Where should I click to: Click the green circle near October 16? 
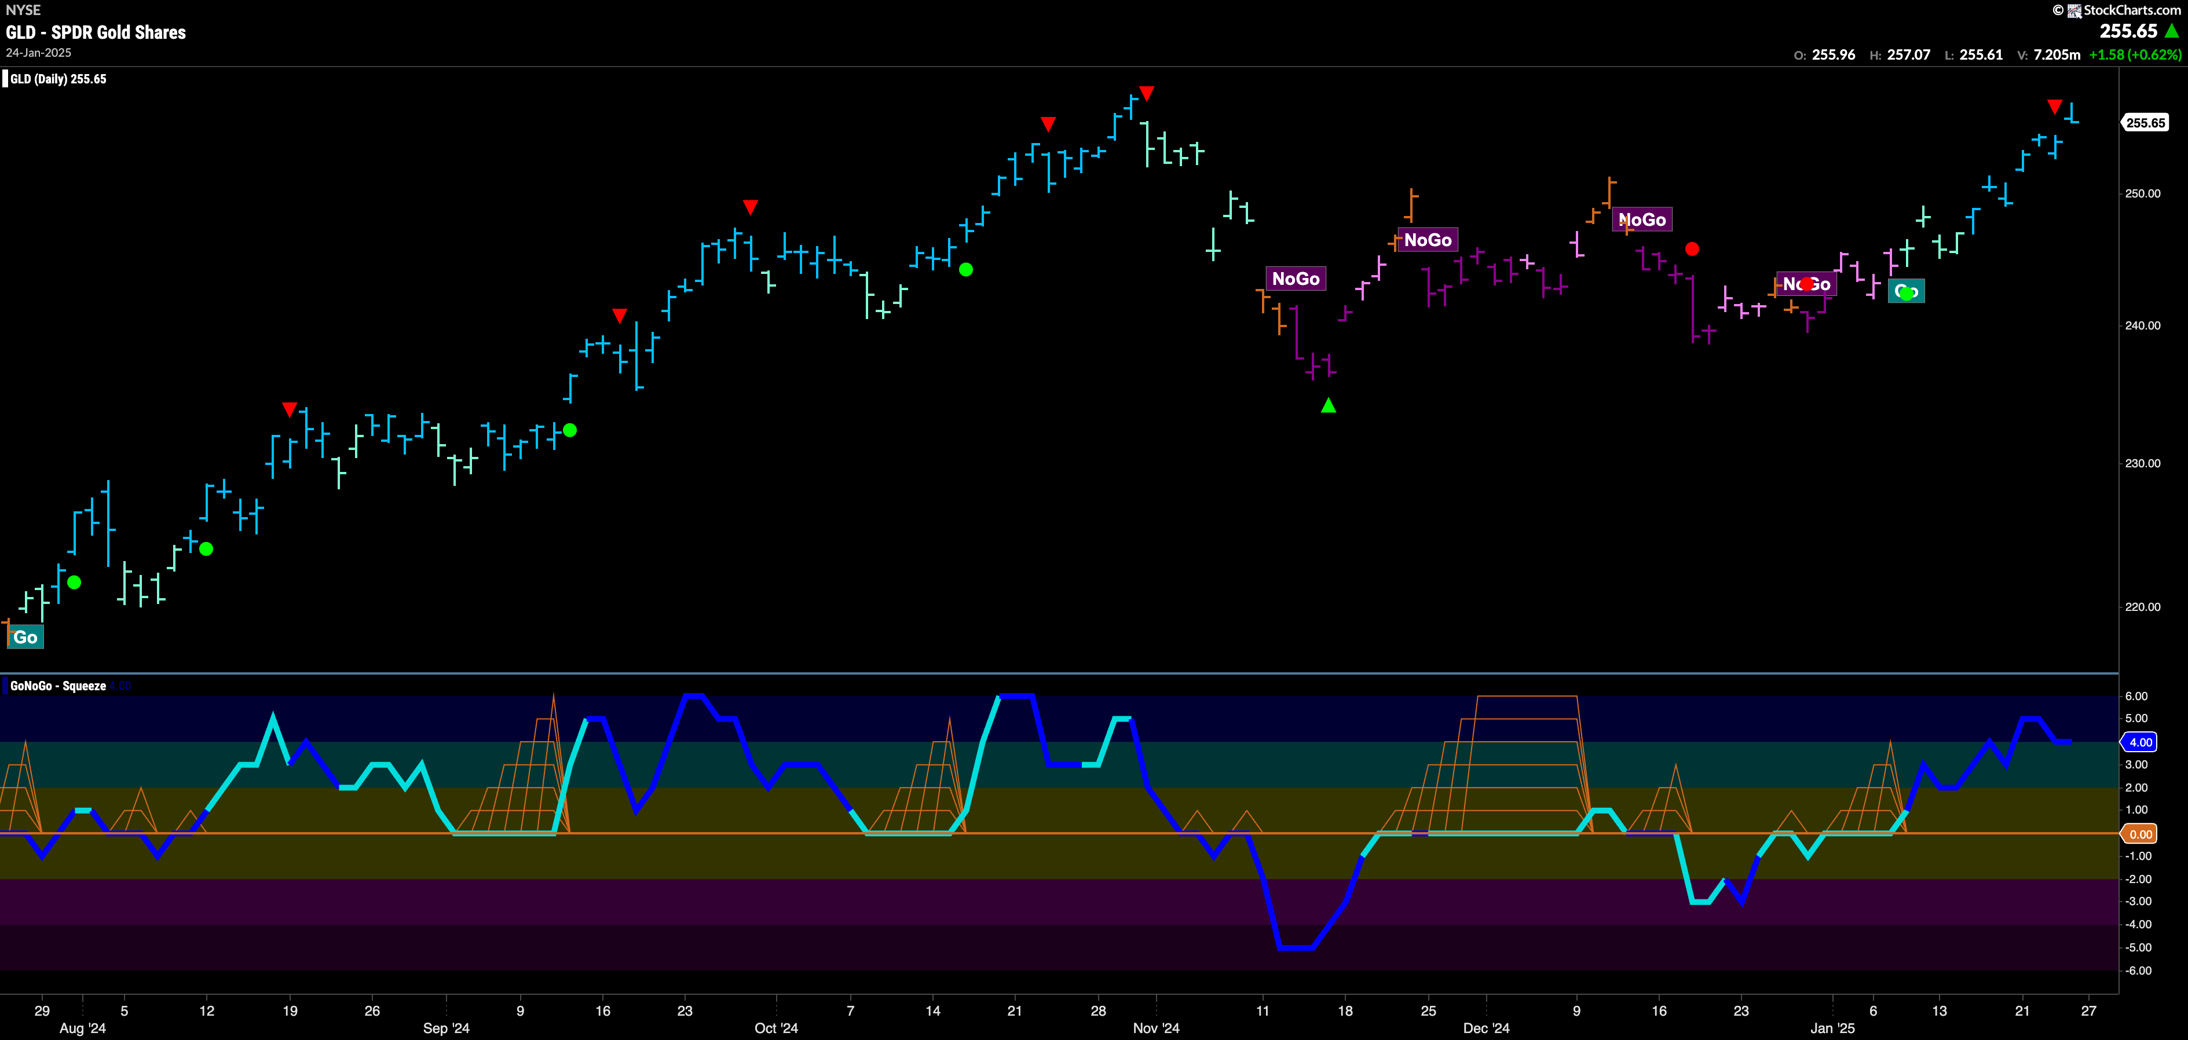[x=966, y=270]
